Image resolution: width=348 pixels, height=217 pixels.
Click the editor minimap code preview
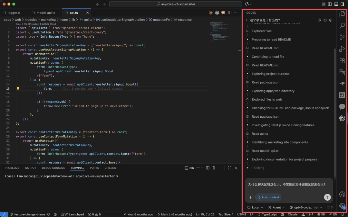[x=220, y=32]
